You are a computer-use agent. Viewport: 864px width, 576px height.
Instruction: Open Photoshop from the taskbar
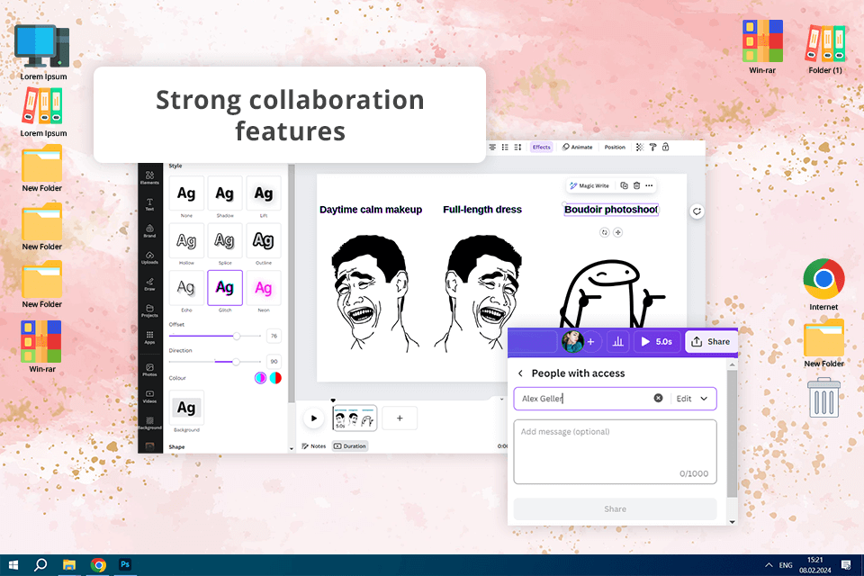click(125, 565)
